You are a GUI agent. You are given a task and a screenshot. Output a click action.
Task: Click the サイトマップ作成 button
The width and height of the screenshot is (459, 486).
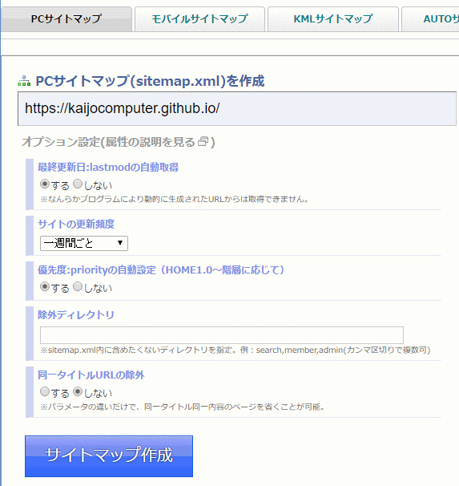109,456
